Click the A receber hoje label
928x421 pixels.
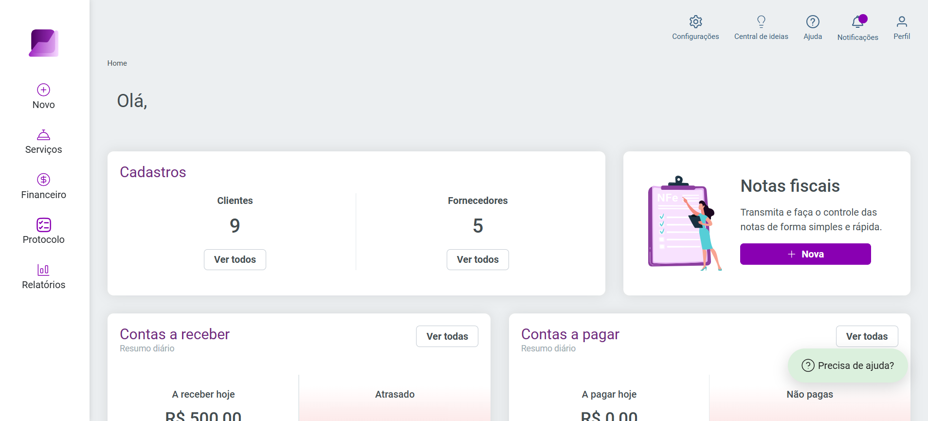tap(203, 394)
